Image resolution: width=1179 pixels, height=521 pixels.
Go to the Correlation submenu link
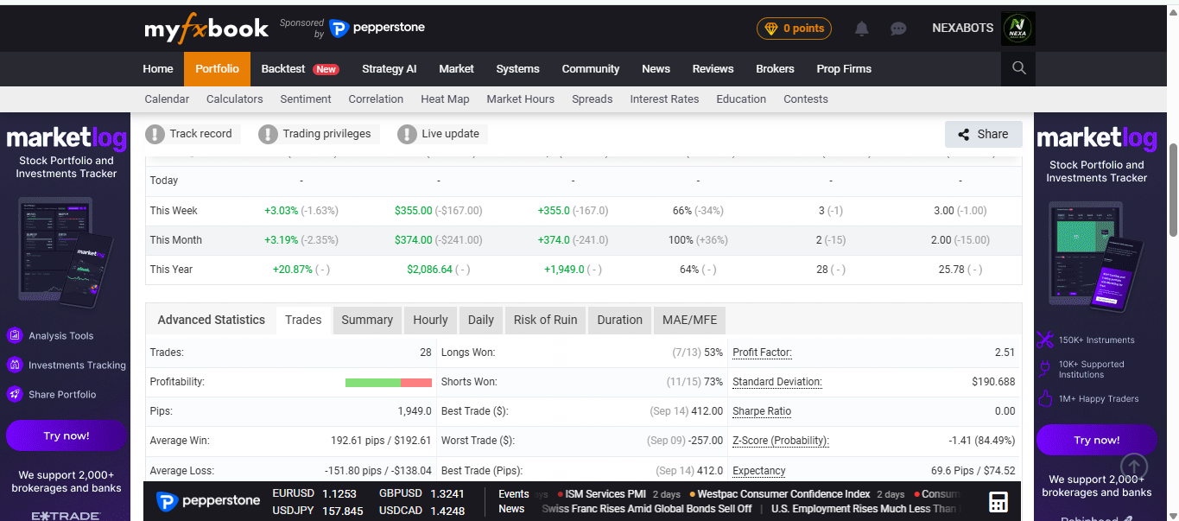[376, 99]
